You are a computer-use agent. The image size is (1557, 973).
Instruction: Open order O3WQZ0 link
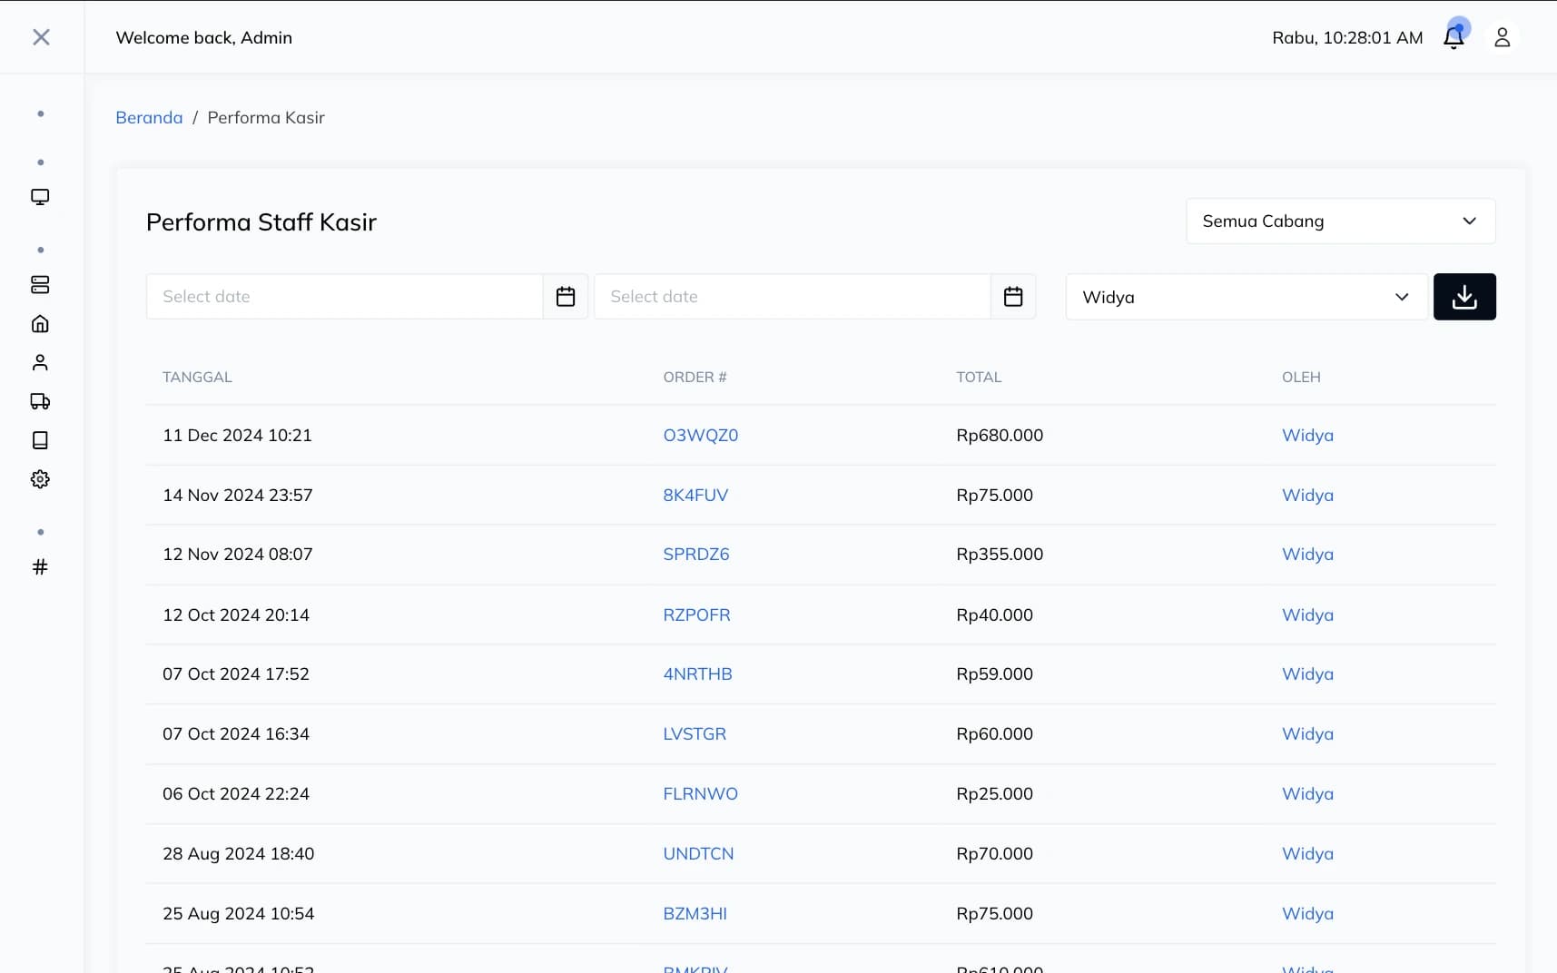(700, 436)
